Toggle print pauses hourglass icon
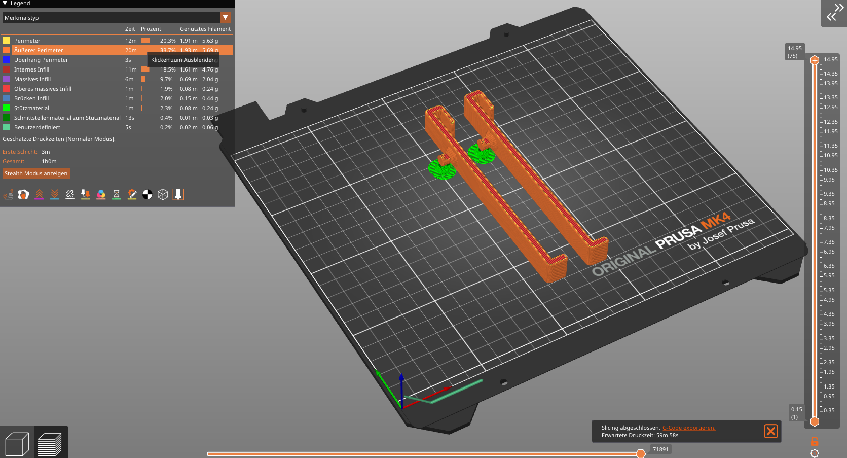 (x=117, y=194)
